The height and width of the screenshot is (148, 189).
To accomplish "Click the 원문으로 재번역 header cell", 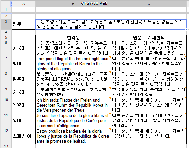I will (x=149, y=38).
